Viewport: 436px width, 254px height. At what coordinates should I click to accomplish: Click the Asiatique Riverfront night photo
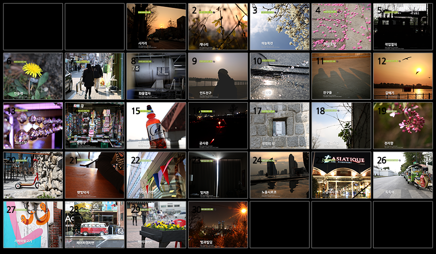[x=341, y=175]
